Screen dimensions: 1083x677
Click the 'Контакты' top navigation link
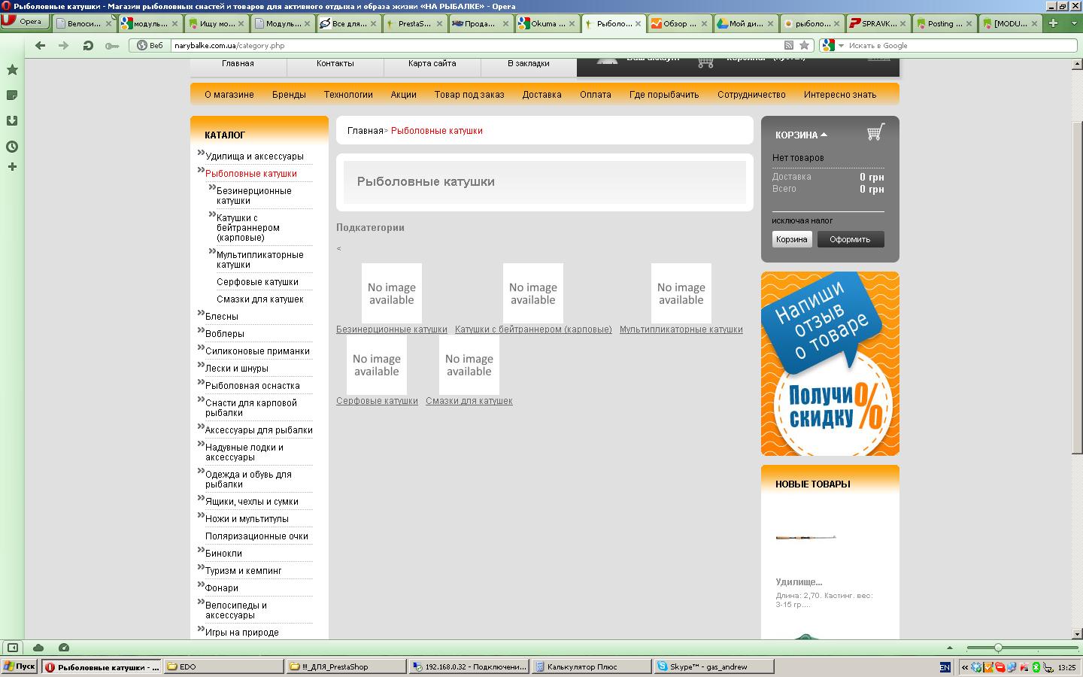[x=335, y=63]
